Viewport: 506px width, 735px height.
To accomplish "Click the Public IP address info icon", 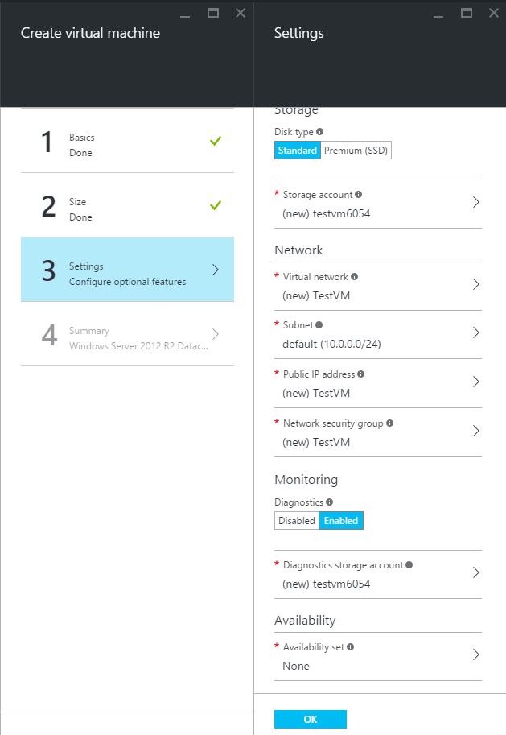I will 360,374.
